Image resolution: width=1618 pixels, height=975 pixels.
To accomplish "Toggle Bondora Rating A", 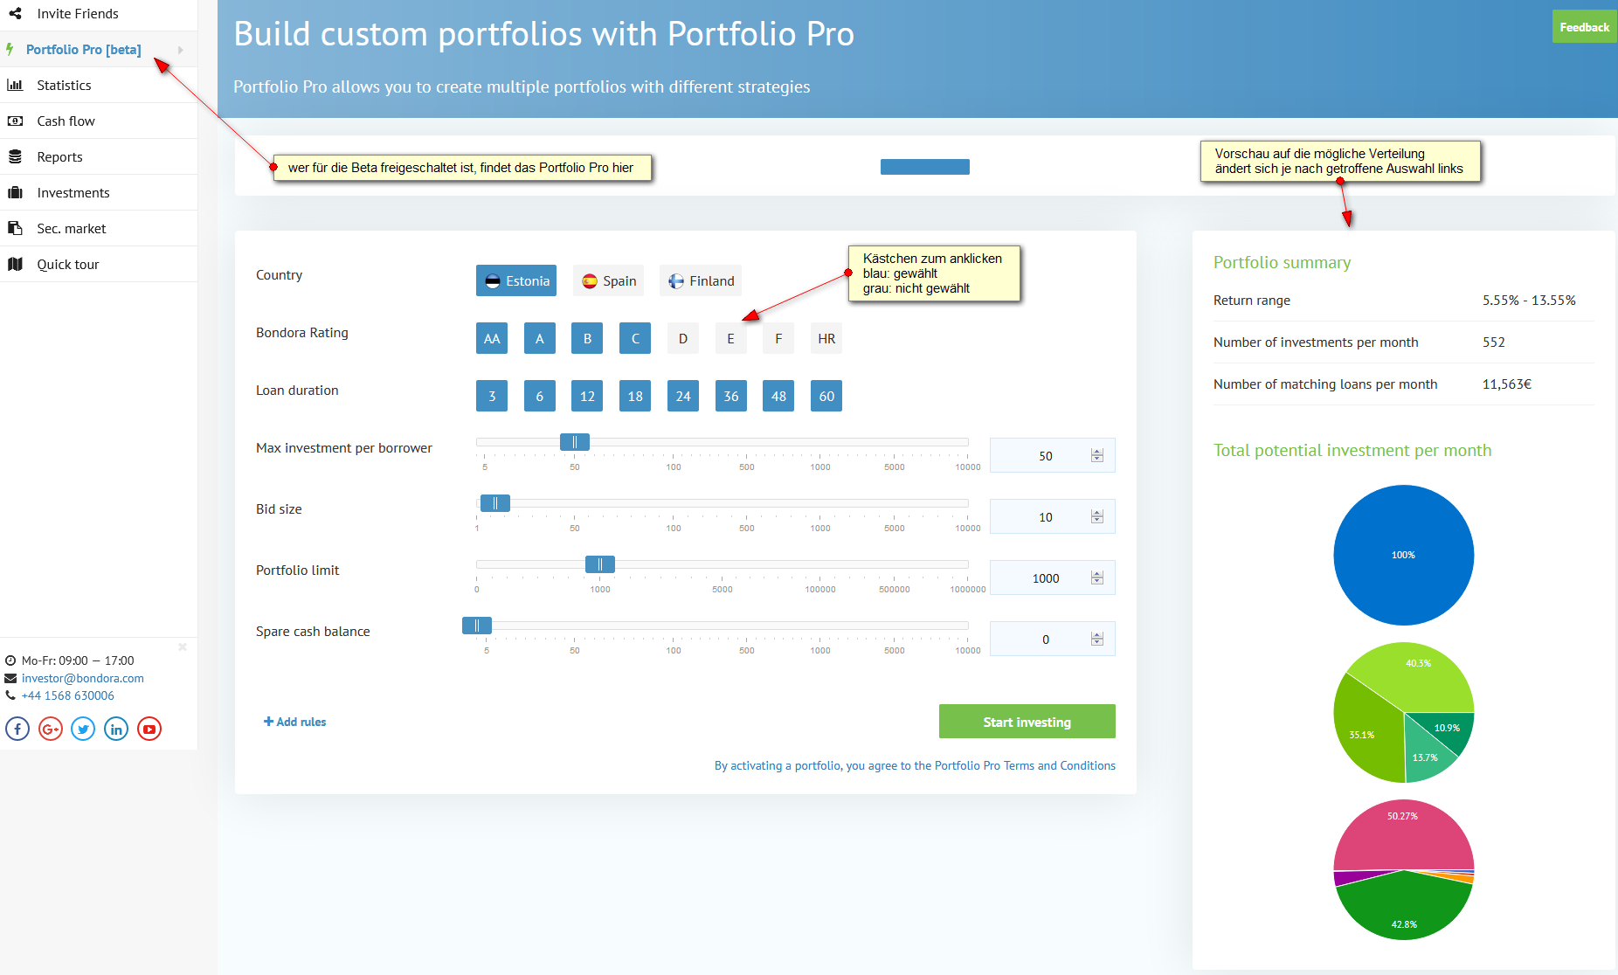I will click(x=540, y=338).
